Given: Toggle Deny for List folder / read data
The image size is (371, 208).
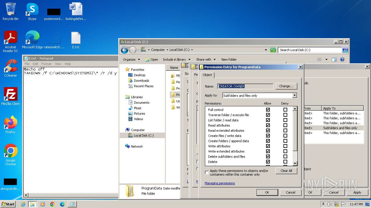Looking at the screenshot, I should coord(285,120).
